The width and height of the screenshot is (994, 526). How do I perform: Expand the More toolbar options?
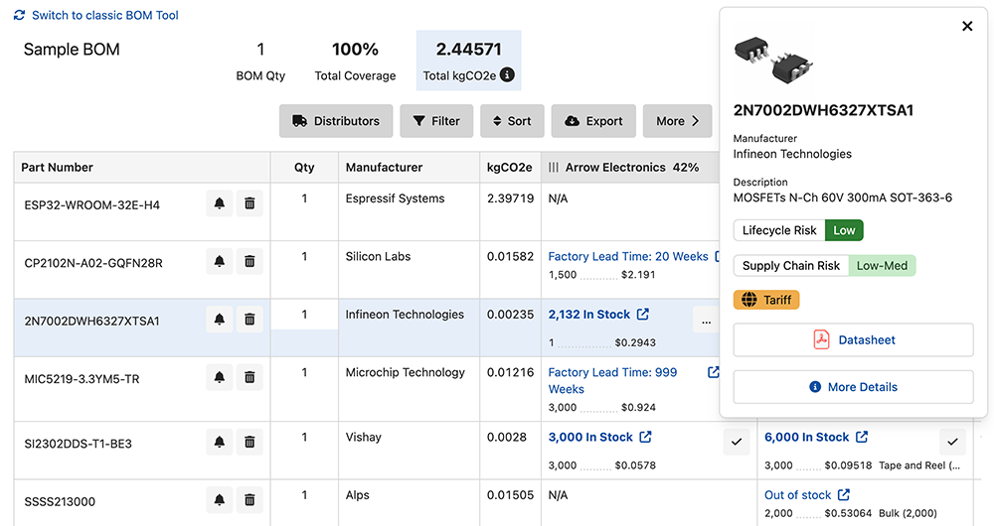678,121
